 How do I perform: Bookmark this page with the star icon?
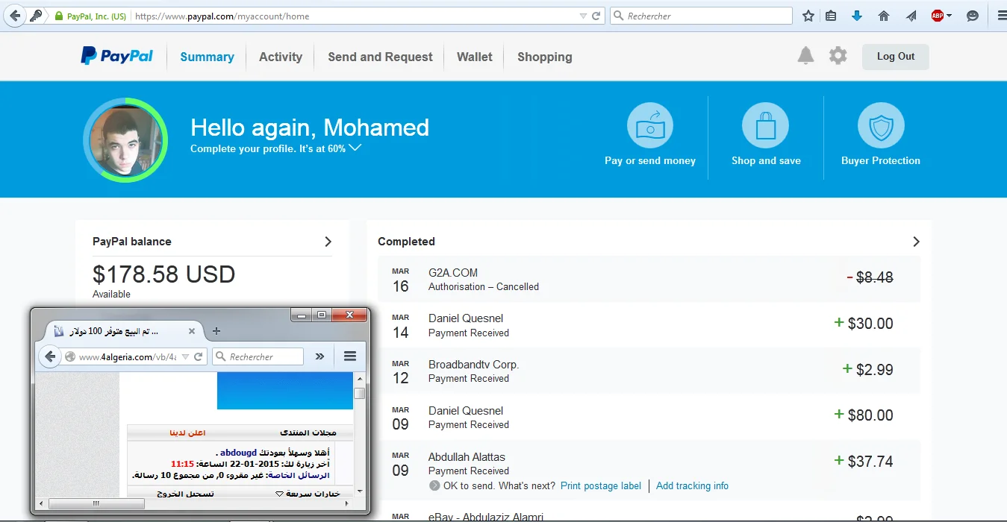pyautogui.click(x=808, y=16)
